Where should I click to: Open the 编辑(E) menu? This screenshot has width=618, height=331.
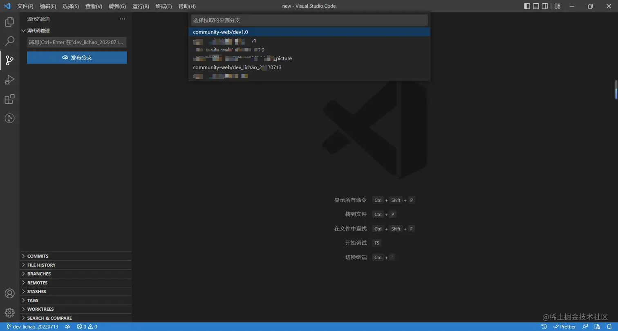(x=48, y=6)
